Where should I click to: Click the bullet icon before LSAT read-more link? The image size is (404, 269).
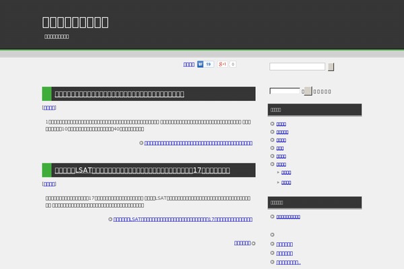pos(110,219)
